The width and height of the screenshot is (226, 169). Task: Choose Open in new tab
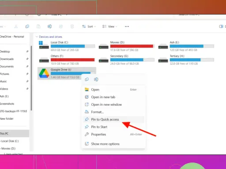pyautogui.click(x=113, y=97)
